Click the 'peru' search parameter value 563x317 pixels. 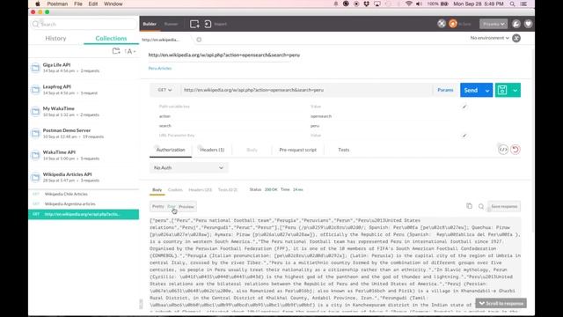coord(315,126)
